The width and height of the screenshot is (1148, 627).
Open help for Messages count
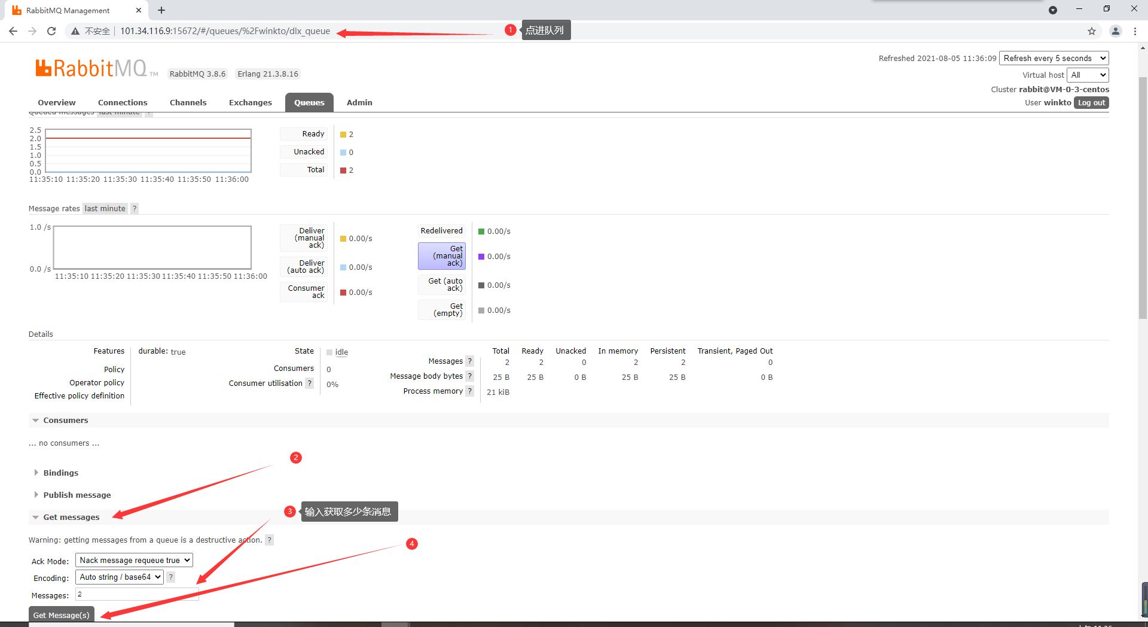[469, 361]
